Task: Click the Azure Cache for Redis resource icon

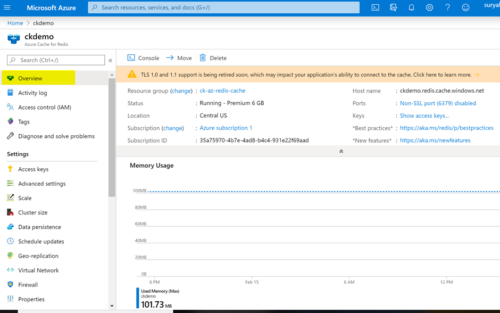Action: [x=14, y=39]
